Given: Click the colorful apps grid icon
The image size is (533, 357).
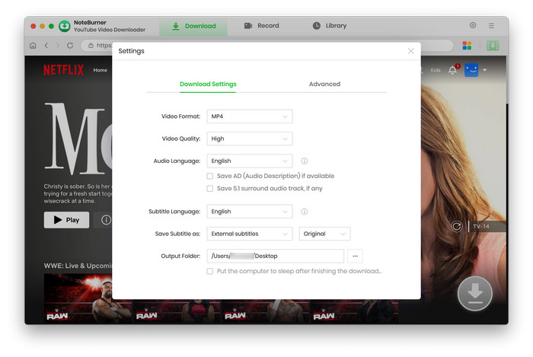Looking at the screenshot, I should pos(467,46).
